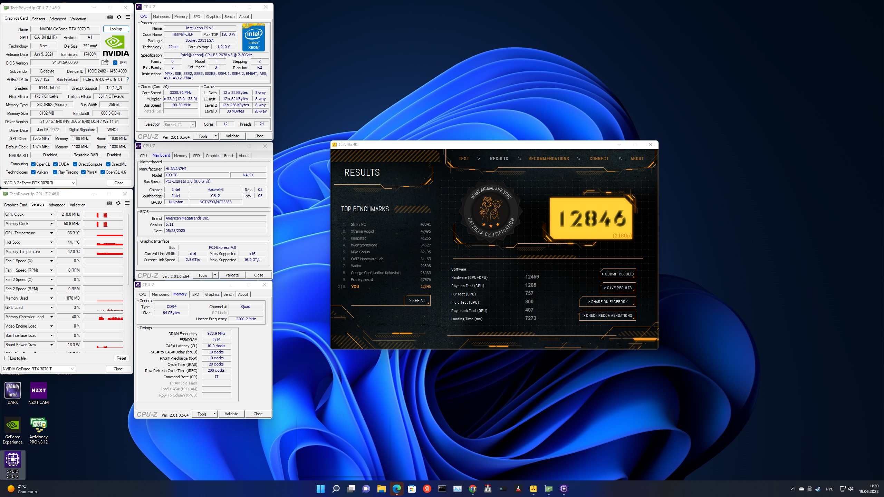Click the GPU Temperature sensor graph
884x497 pixels.
pyautogui.click(x=103, y=233)
